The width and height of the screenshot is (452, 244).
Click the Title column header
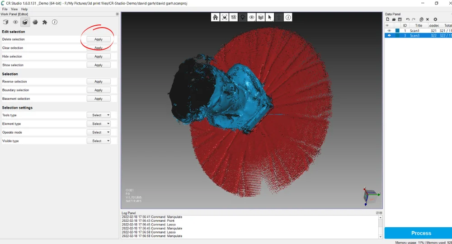pyautogui.click(x=419, y=25)
